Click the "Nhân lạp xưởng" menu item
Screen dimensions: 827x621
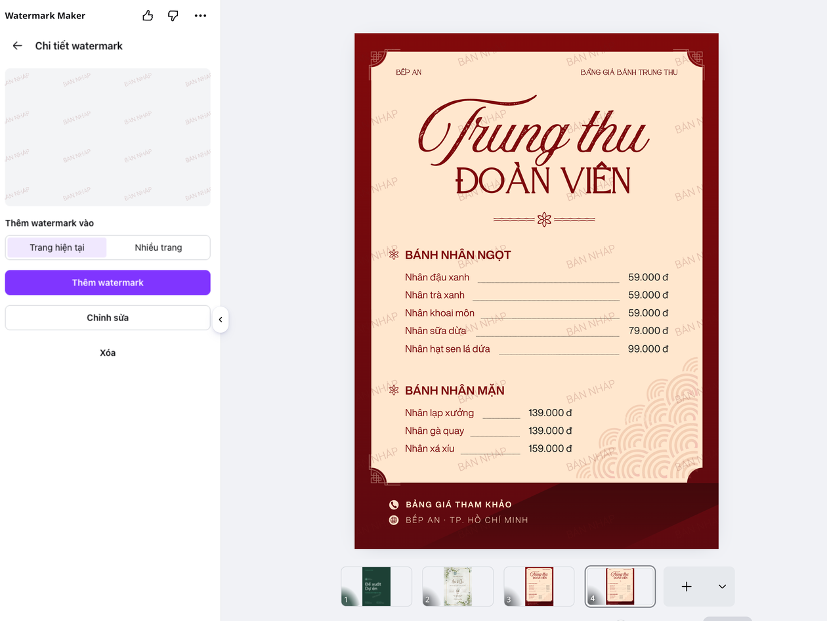click(x=439, y=413)
